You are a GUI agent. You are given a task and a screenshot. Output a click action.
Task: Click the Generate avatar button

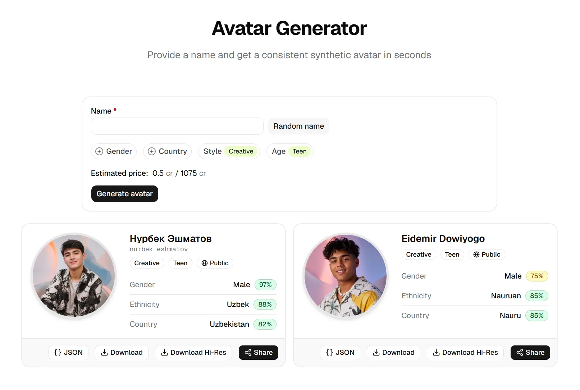coord(124,194)
